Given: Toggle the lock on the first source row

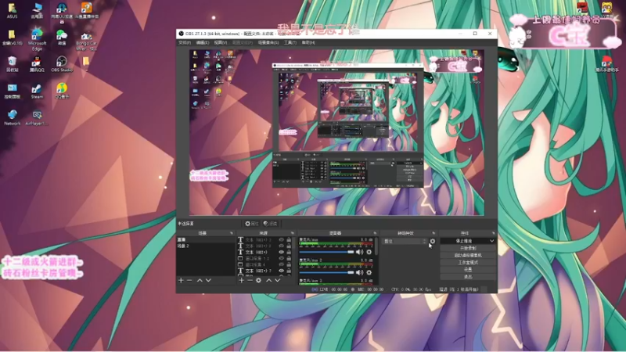Looking at the screenshot, I should (x=289, y=240).
